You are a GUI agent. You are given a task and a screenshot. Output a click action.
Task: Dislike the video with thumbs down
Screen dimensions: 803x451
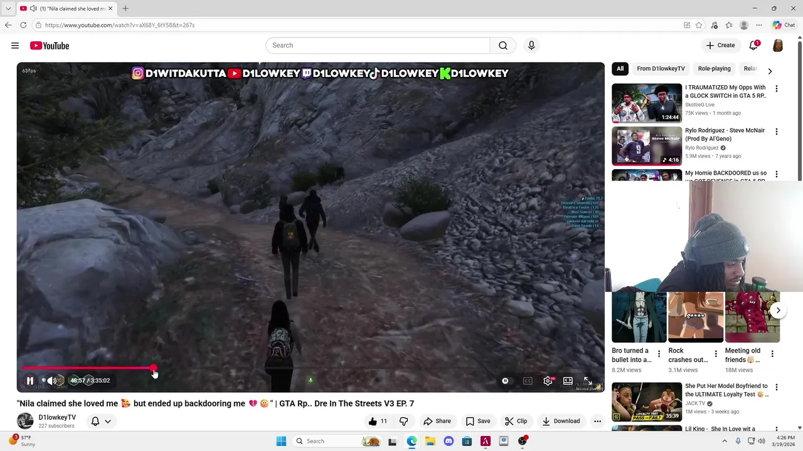(x=403, y=421)
